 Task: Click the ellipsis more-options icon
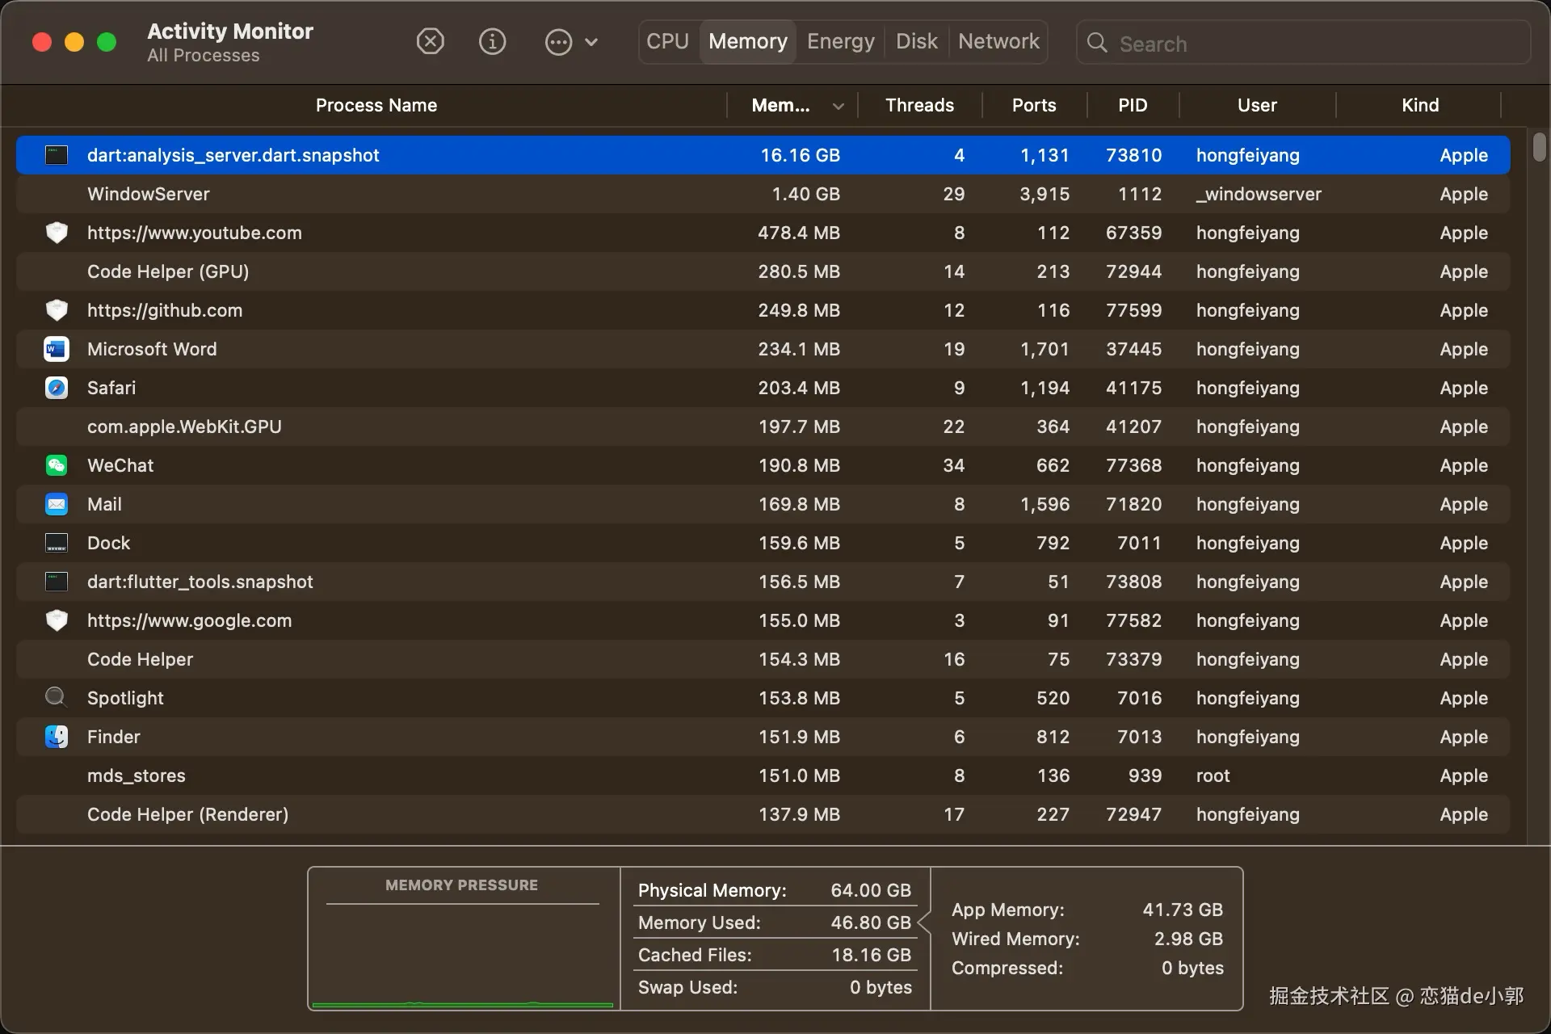pyautogui.click(x=558, y=42)
